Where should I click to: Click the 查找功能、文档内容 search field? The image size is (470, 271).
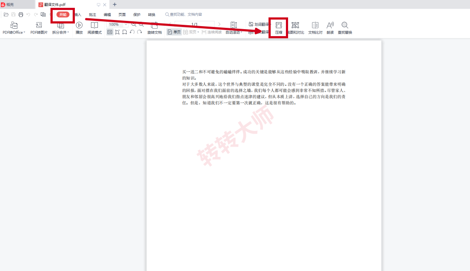(184, 14)
